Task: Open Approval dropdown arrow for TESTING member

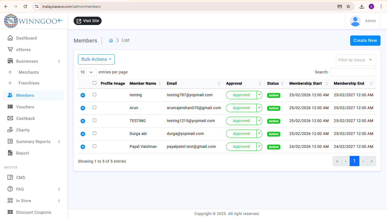Action: tap(259, 121)
